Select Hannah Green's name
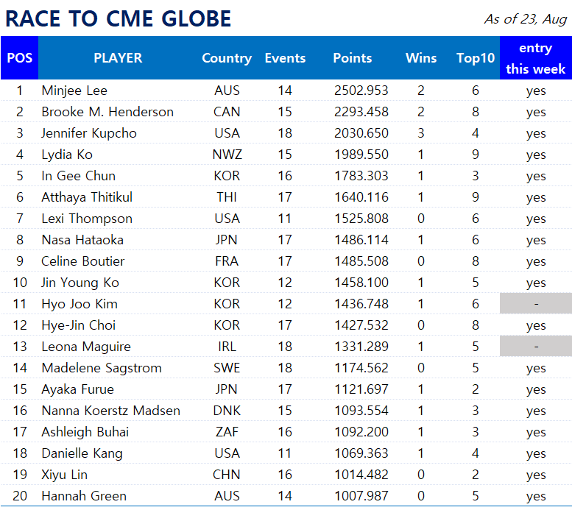Screen dimensions: 572x510 tap(84, 496)
